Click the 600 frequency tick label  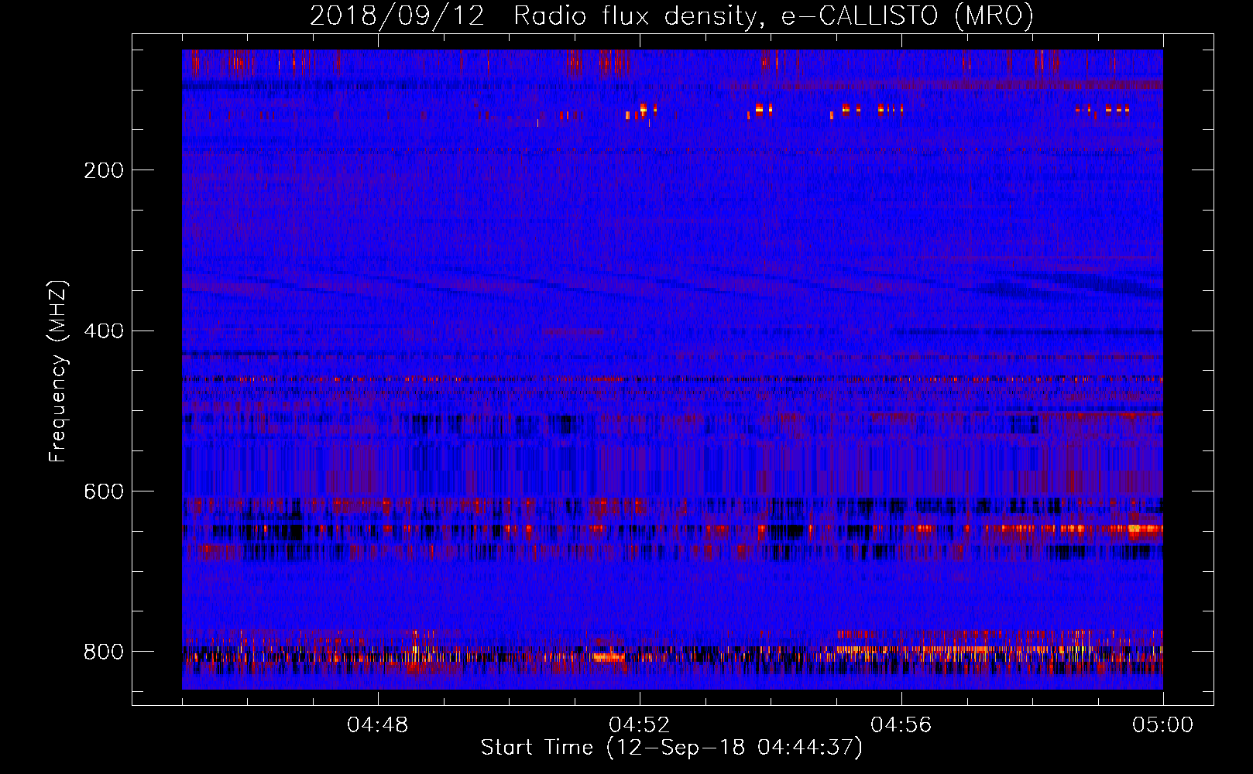(x=104, y=492)
